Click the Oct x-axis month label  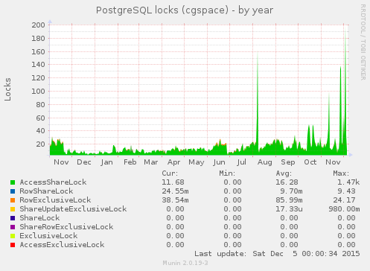pos(310,162)
